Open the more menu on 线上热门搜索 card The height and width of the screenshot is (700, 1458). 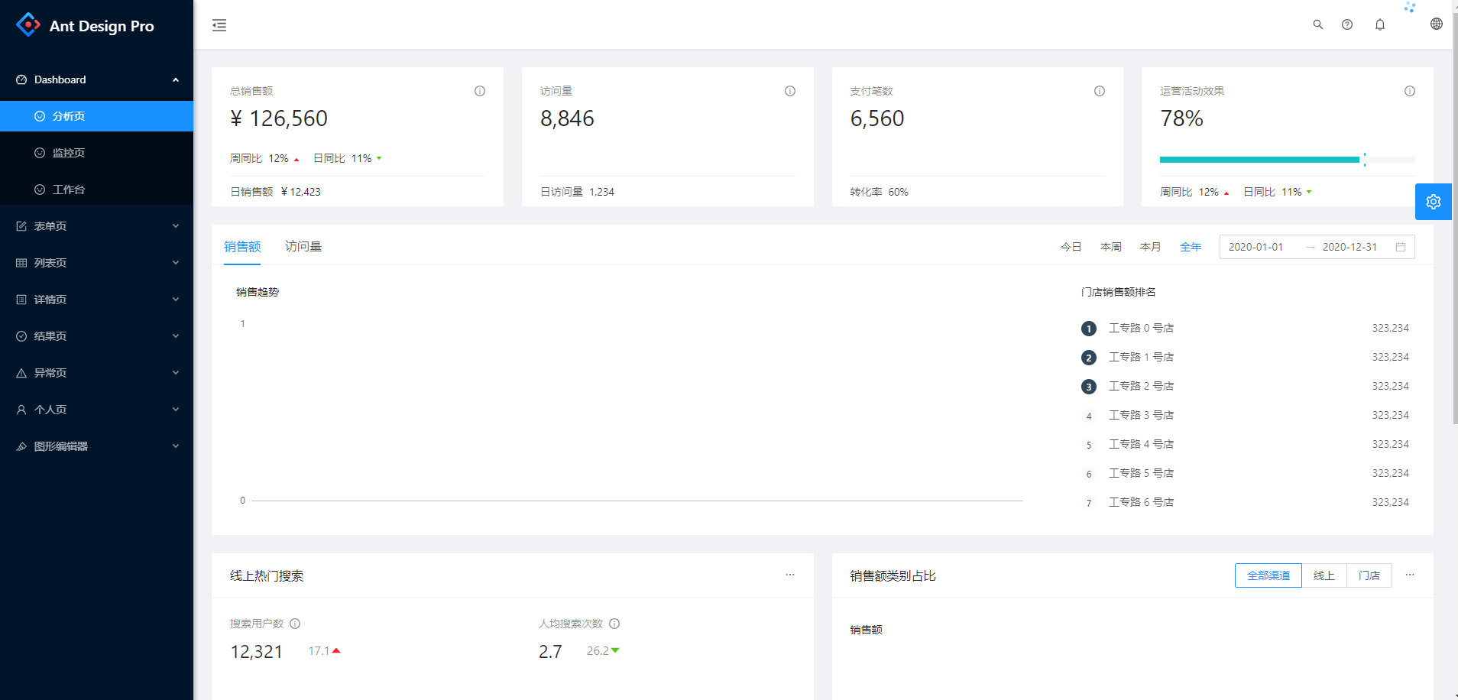click(x=790, y=575)
